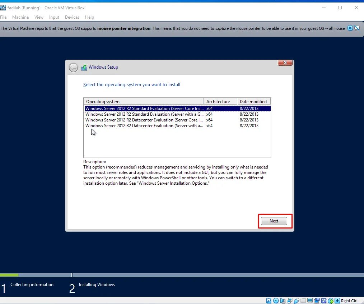Viewport: 364px width, 304px height.
Task: Open the Help menu
Action: pyautogui.click(x=89, y=17)
